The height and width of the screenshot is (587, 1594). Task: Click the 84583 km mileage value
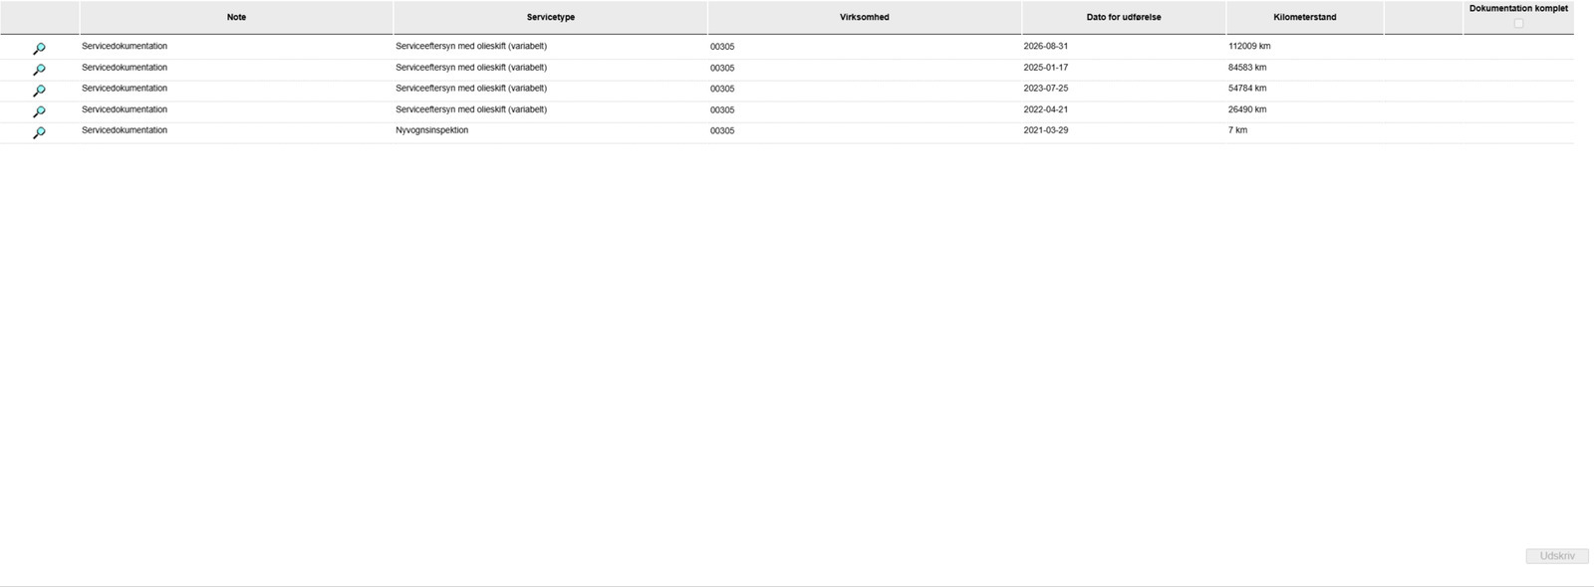click(x=1247, y=68)
